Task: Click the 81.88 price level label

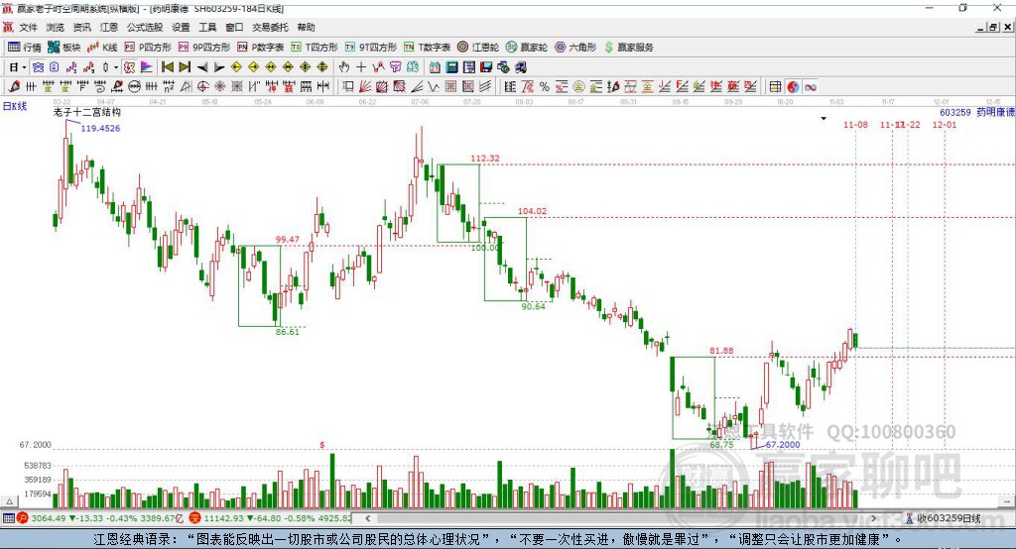Action: (721, 350)
